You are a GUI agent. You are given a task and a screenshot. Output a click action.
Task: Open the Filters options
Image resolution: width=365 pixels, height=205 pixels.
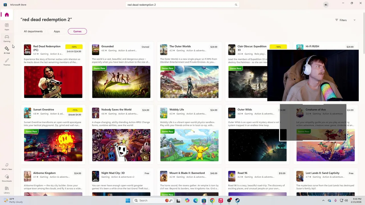point(341,20)
